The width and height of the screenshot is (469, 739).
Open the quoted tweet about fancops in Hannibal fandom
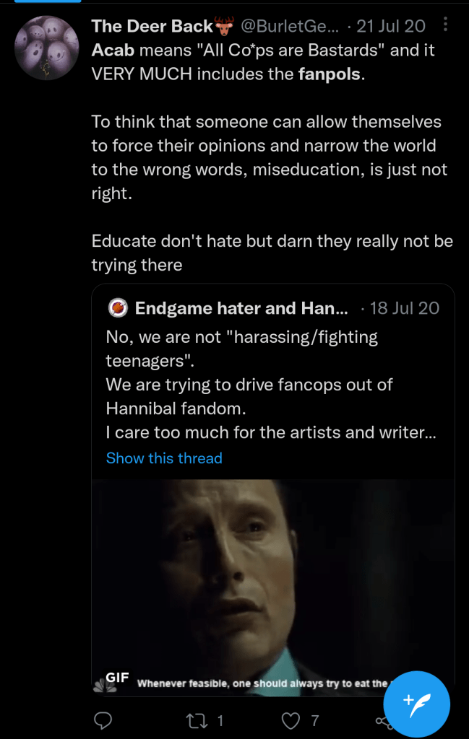pyautogui.click(x=249, y=384)
